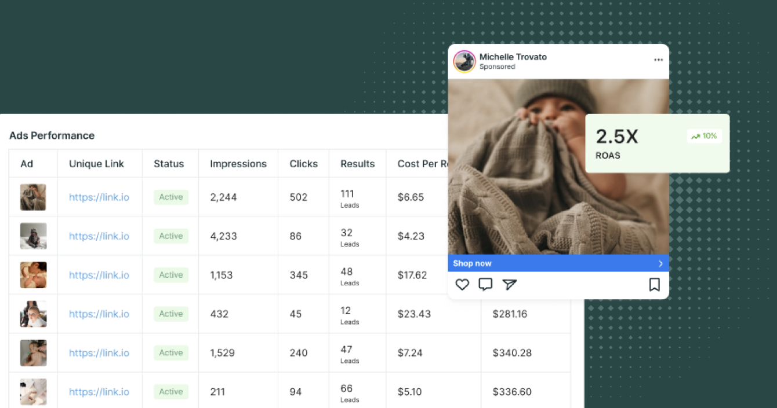This screenshot has height=408, width=777.
Task: Click the 2.5X ROAS card
Action: (657, 144)
